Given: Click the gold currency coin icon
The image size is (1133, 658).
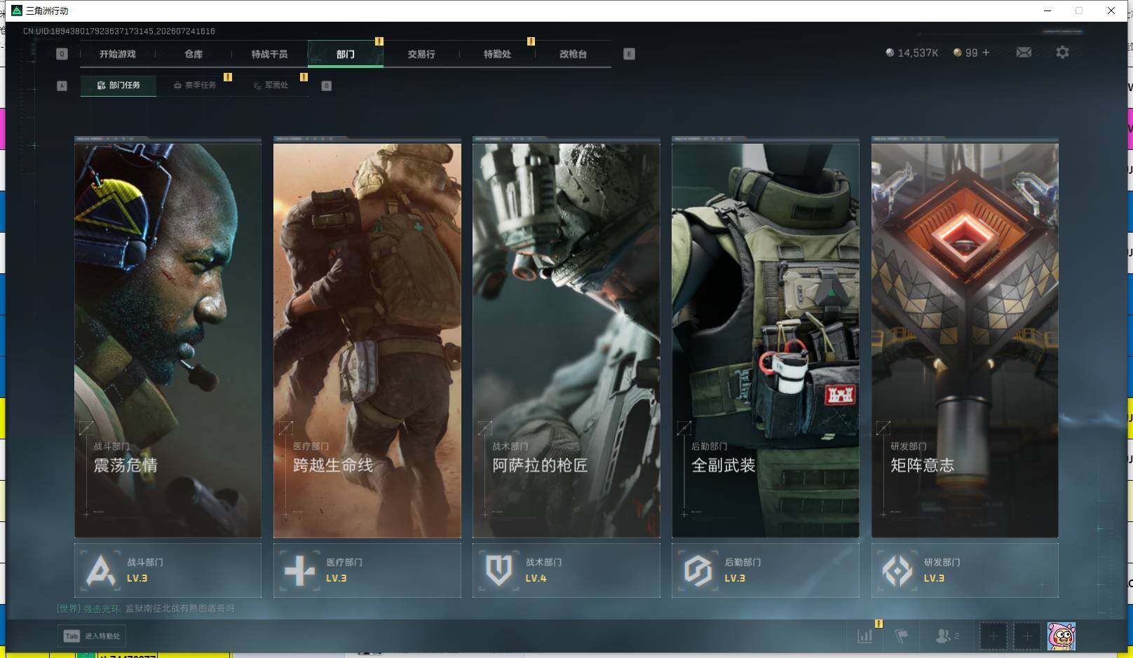Looking at the screenshot, I should (x=957, y=53).
